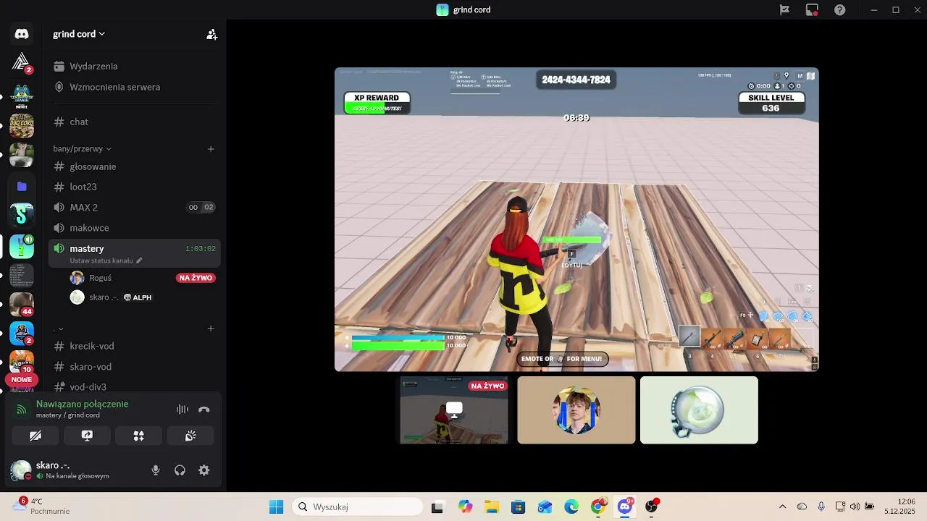
Task: Click the Wyszukaj taskbar search field
Action: pos(358,507)
